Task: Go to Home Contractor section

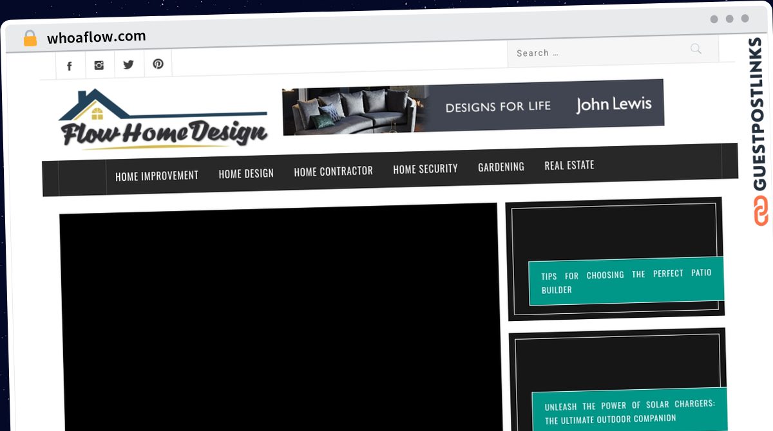Action: pyautogui.click(x=333, y=171)
